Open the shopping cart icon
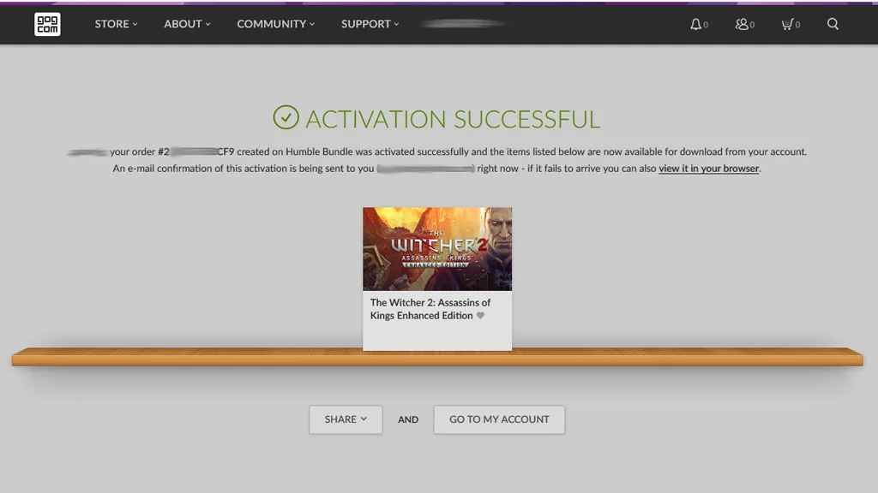Viewport: 878px width, 493px height. pos(790,24)
